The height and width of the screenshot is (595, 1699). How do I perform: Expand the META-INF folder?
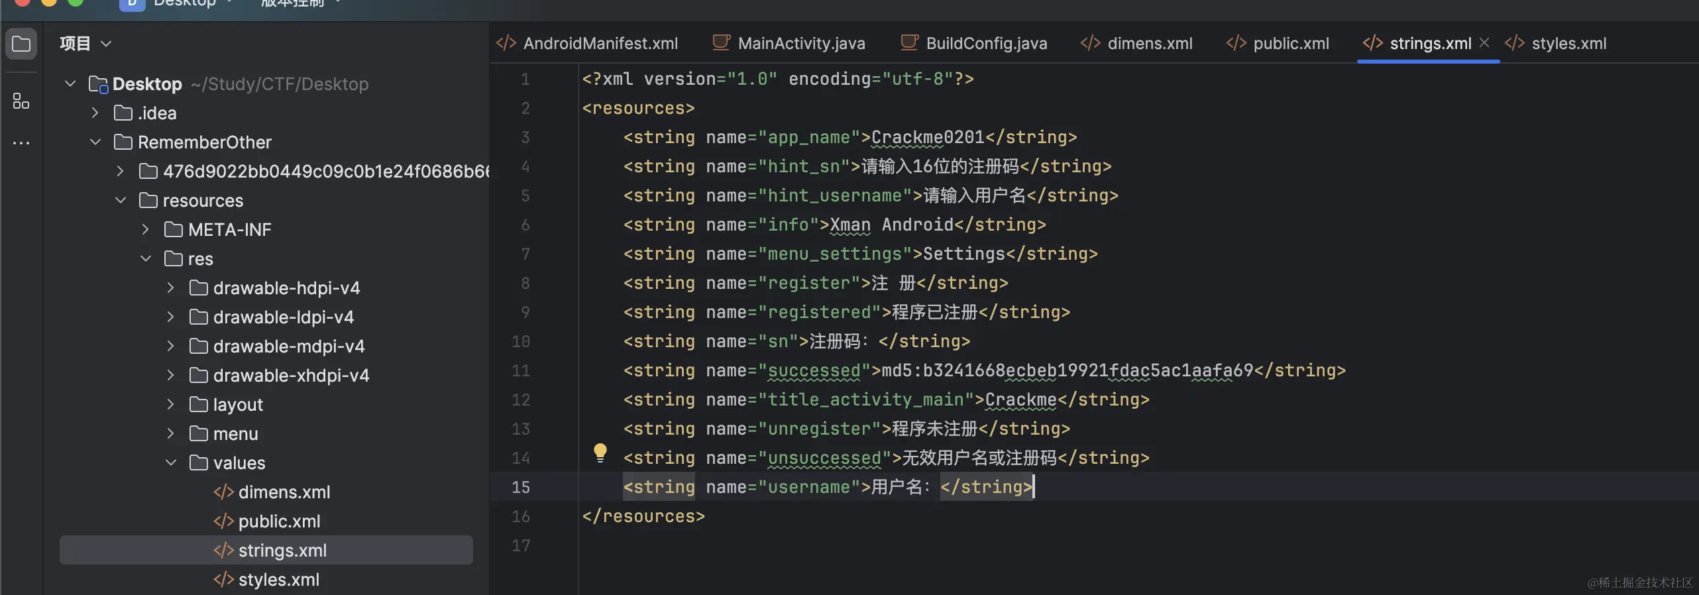coord(146,230)
